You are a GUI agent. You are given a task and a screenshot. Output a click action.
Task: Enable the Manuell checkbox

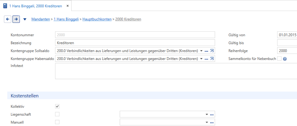(57, 122)
